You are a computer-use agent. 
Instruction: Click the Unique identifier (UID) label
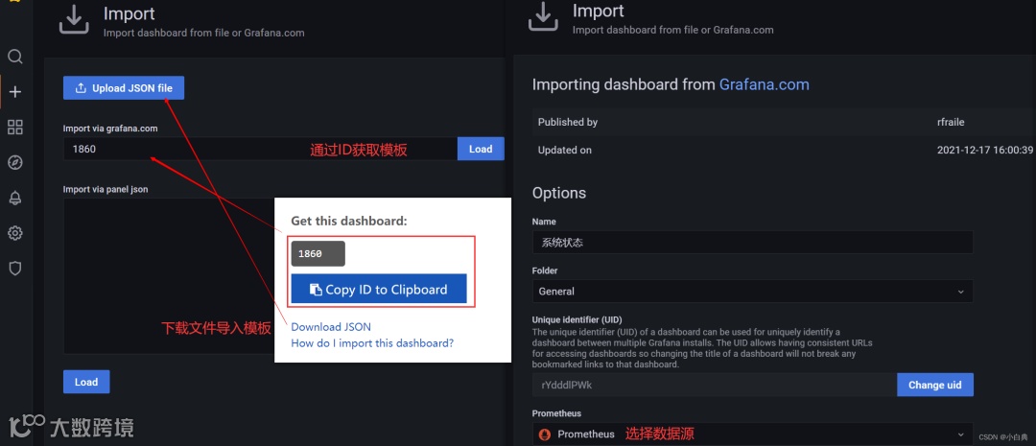coord(577,319)
